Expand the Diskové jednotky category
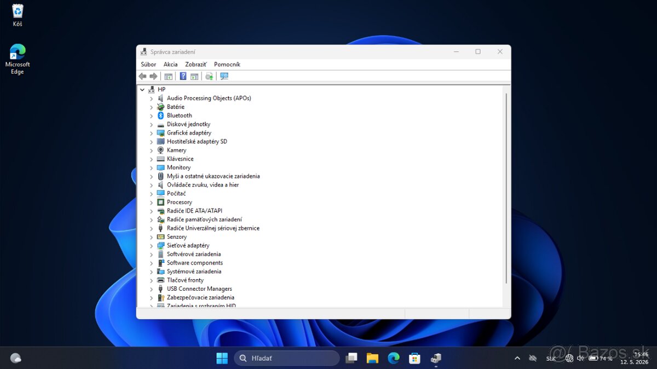657x369 pixels. [152, 124]
